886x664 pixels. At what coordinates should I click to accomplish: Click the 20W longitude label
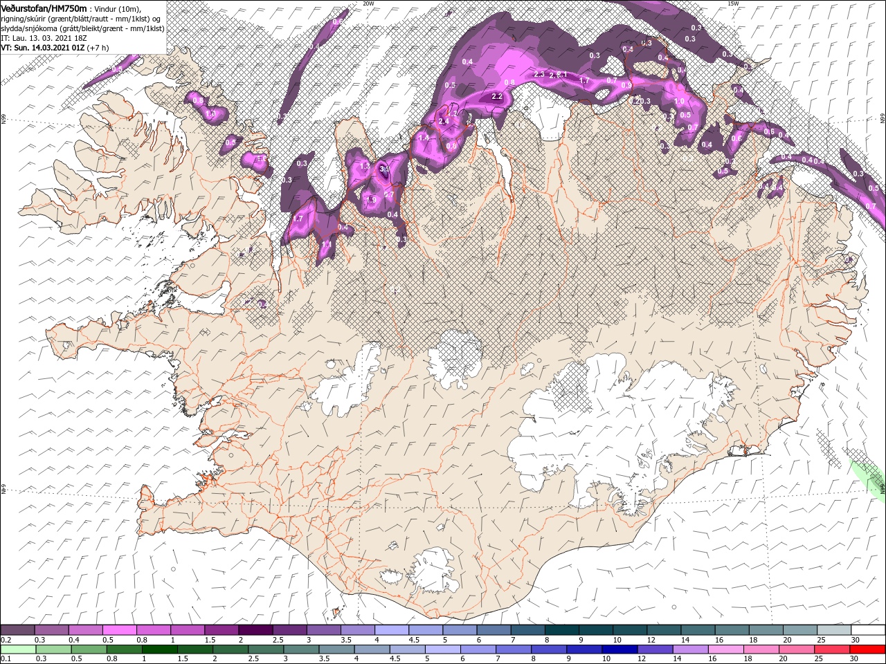coord(368,3)
